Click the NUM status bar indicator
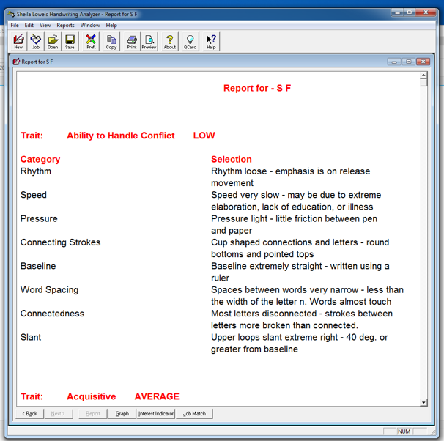The height and width of the screenshot is (441, 444). [404, 431]
